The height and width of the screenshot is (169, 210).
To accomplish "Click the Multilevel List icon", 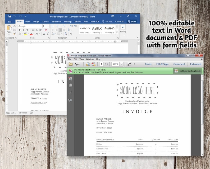I will (65, 26).
